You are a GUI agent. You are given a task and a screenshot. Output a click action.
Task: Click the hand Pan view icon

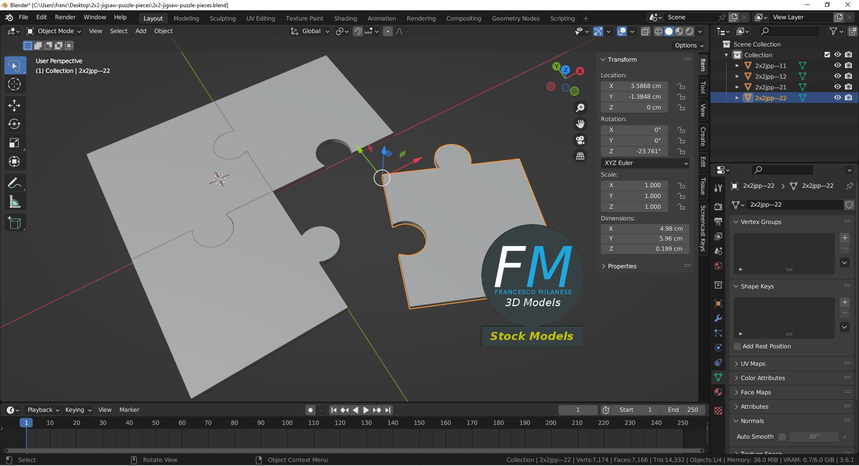pos(580,124)
